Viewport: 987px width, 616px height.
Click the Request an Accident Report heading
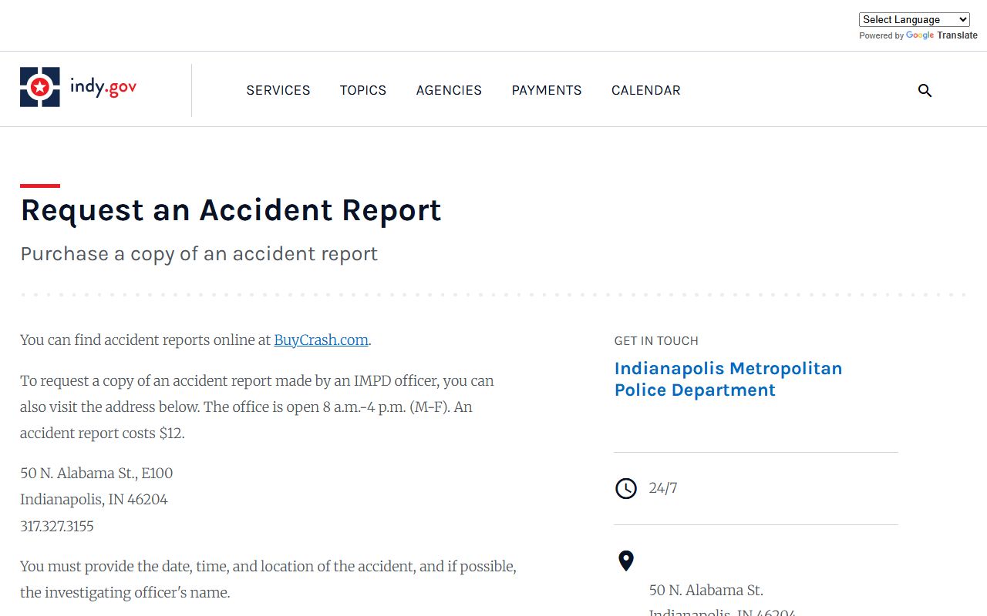(231, 210)
